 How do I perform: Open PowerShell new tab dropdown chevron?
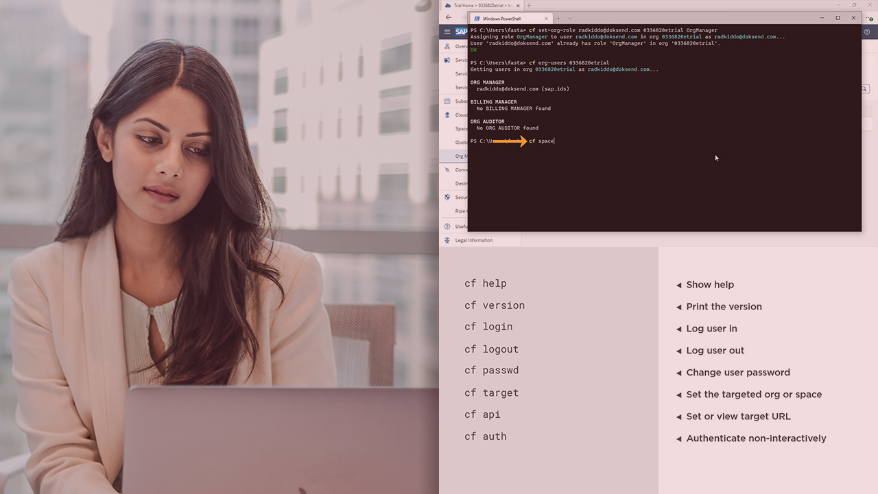[x=570, y=19]
